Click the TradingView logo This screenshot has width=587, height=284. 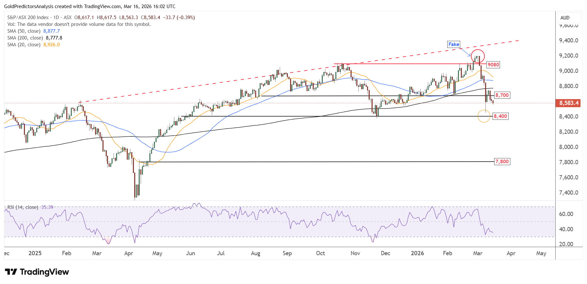[37, 272]
